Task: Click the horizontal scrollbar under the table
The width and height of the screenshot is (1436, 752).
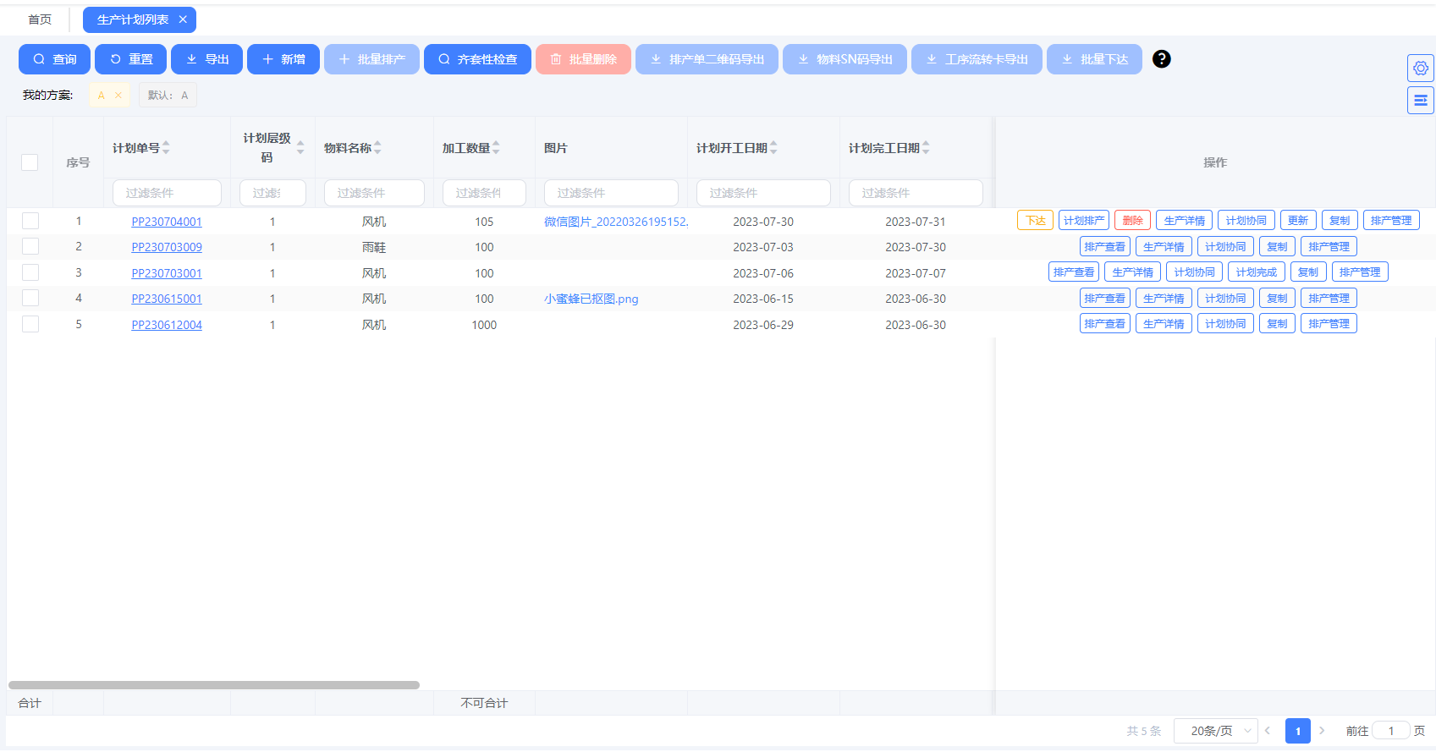Action: [214, 685]
